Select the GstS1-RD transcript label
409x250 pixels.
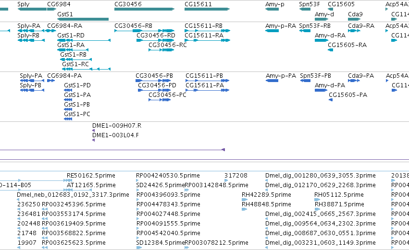[x=71, y=36]
